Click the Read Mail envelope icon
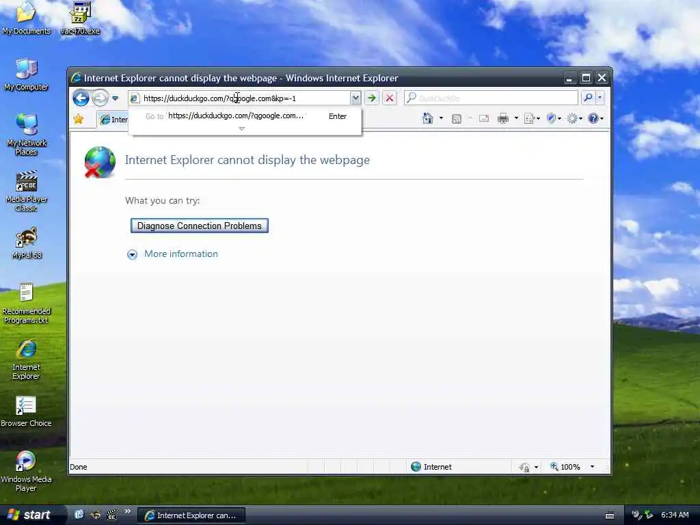 pyautogui.click(x=484, y=118)
